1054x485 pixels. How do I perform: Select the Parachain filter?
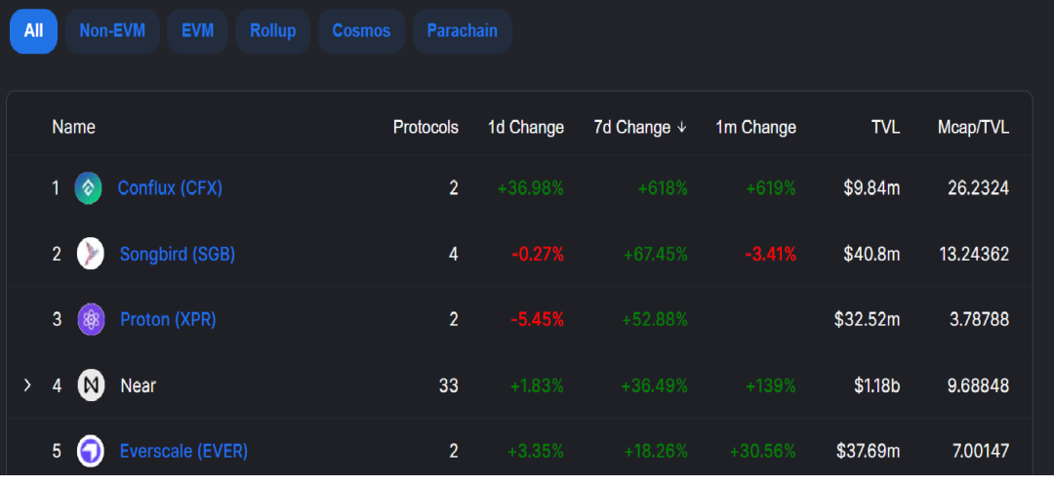pos(462,31)
